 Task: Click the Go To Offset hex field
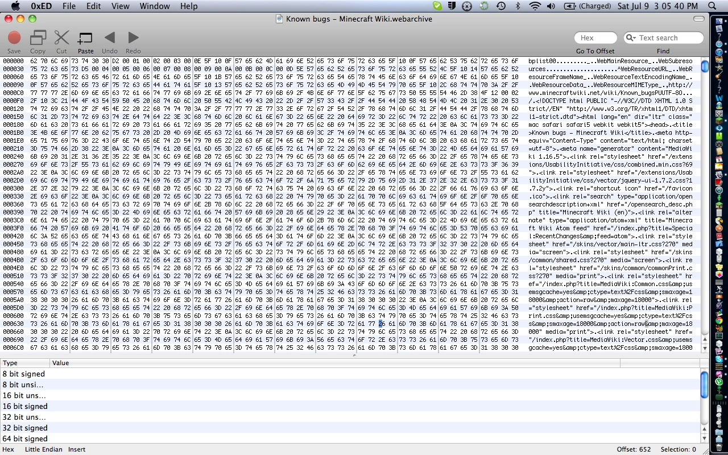595,38
